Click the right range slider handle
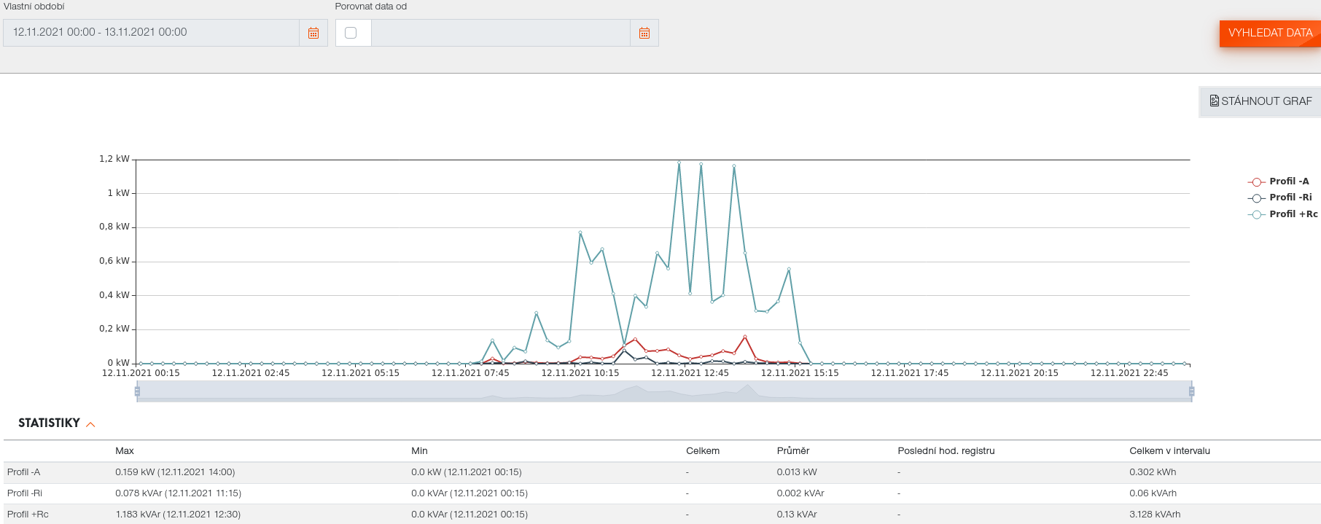1321x524 pixels. (1191, 391)
